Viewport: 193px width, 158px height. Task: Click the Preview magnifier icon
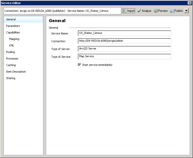tap(155, 11)
